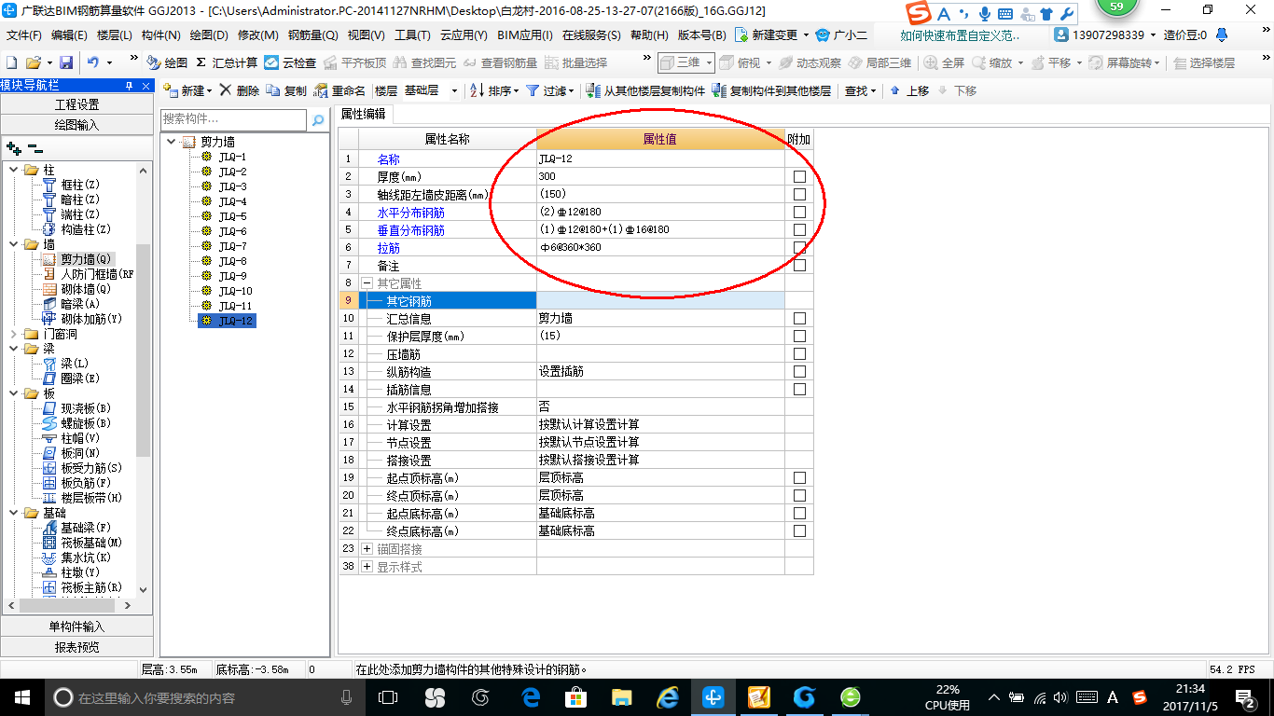Viewport: 1274px width, 716px height.
Task: Switch to the 属性编辑 tab
Action: click(363, 114)
